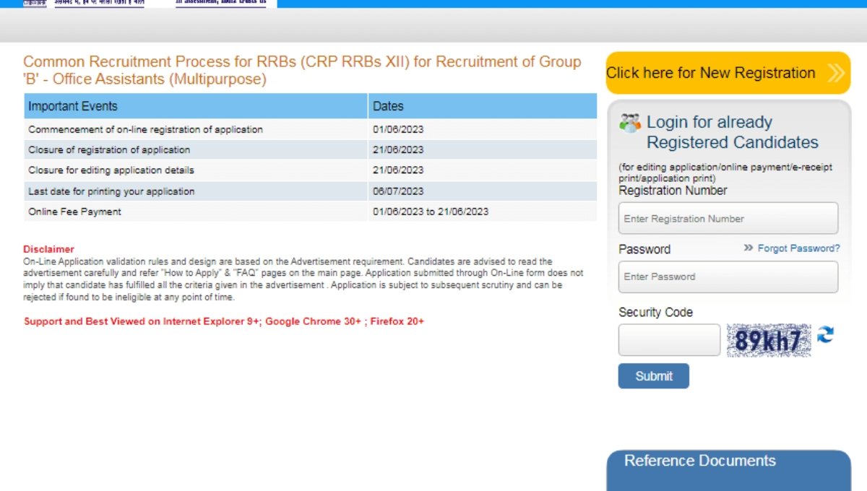Click the captcha refresh icon
Viewport: 867px width, 491px height.
tap(825, 335)
